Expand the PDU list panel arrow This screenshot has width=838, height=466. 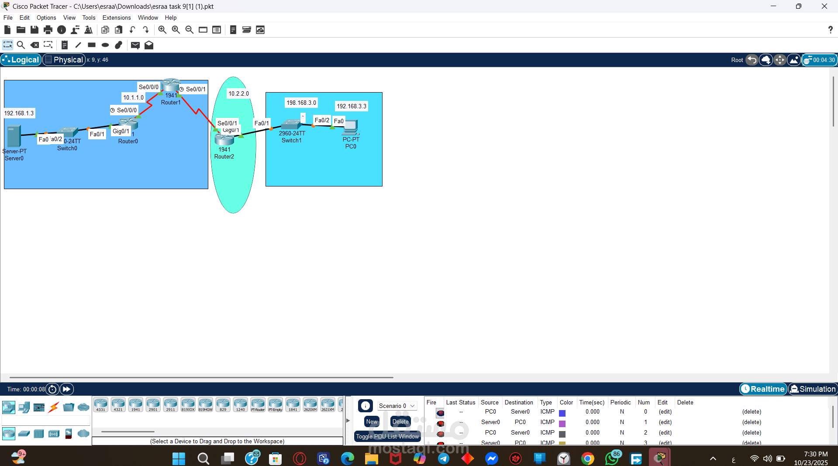[348, 421]
